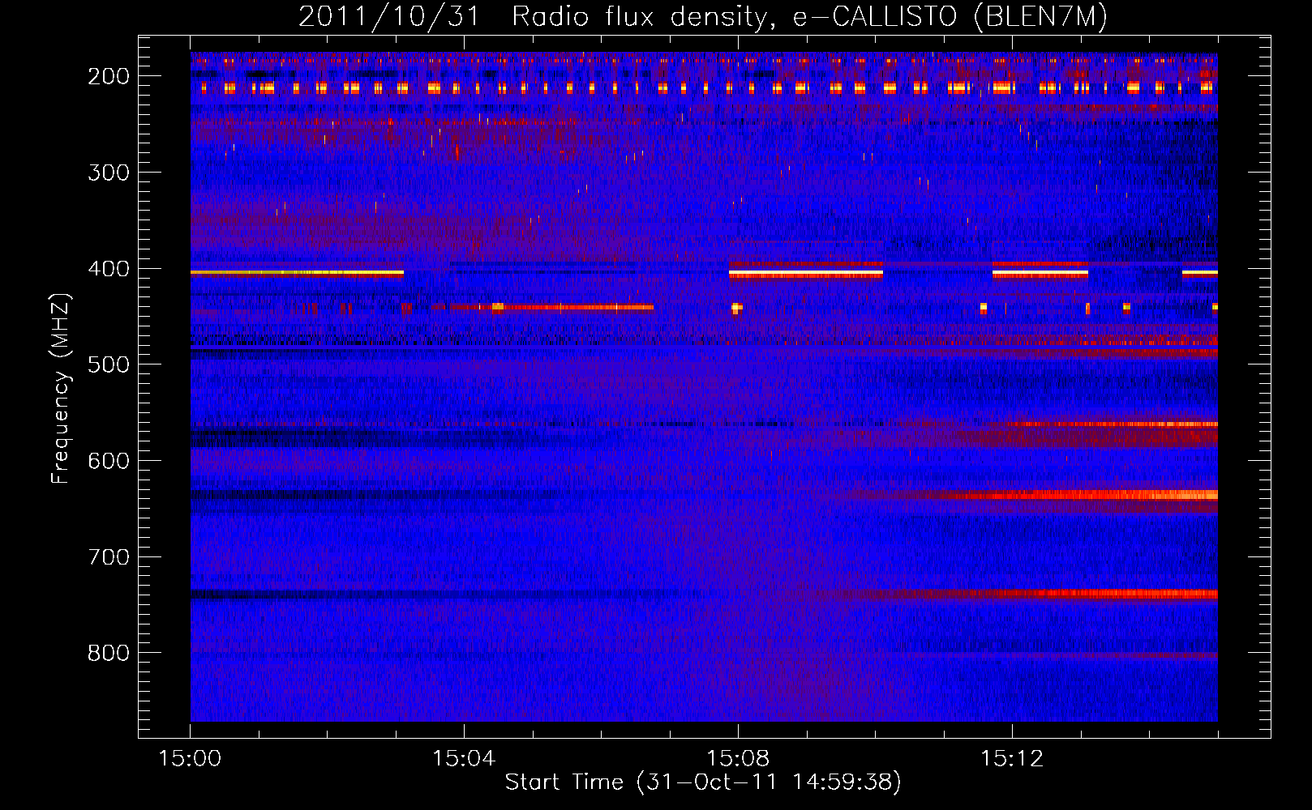
Task: Click the 'Frequency (MHZ)' axis label
Action: click(x=62, y=388)
